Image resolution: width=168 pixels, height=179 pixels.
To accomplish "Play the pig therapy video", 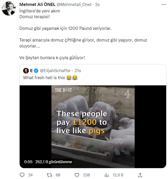I will [x=93, y=127].
